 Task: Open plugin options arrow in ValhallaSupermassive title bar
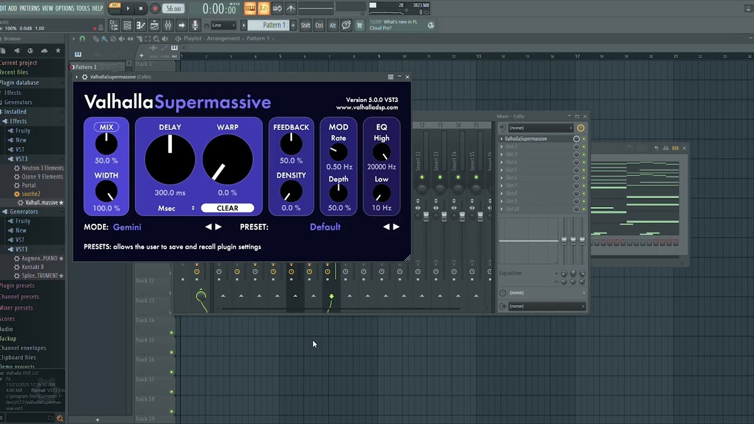pyautogui.click(x=77, y=77)
